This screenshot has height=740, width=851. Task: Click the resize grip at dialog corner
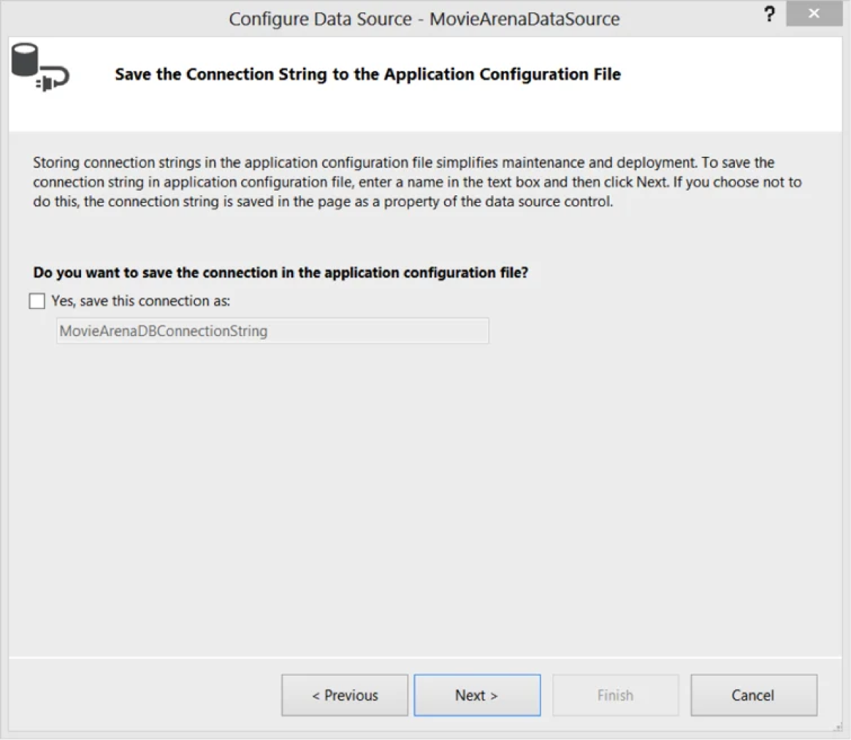pyautogui.click(x=838, y=728)
